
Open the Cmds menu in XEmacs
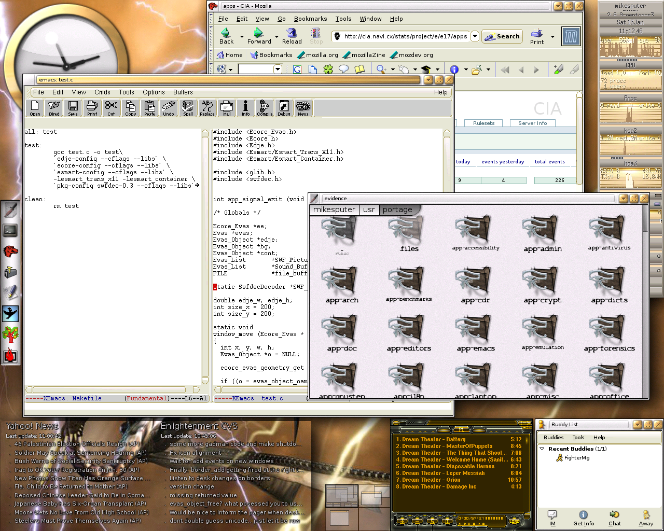[x=102, y=92]
